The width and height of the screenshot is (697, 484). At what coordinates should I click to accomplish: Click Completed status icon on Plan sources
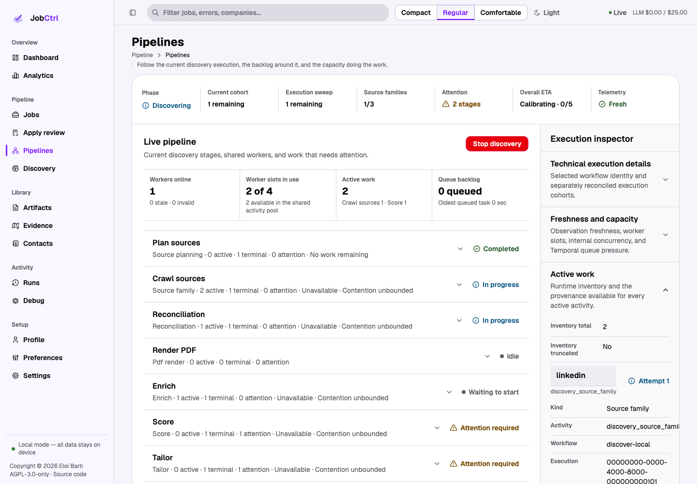(x=477, y=249)
